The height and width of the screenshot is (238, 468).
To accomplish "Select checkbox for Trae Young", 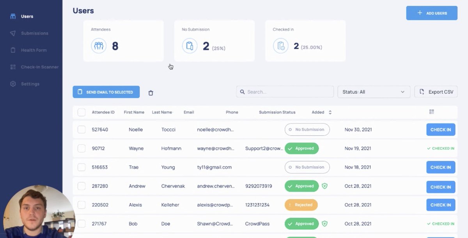I will point(82,167).
